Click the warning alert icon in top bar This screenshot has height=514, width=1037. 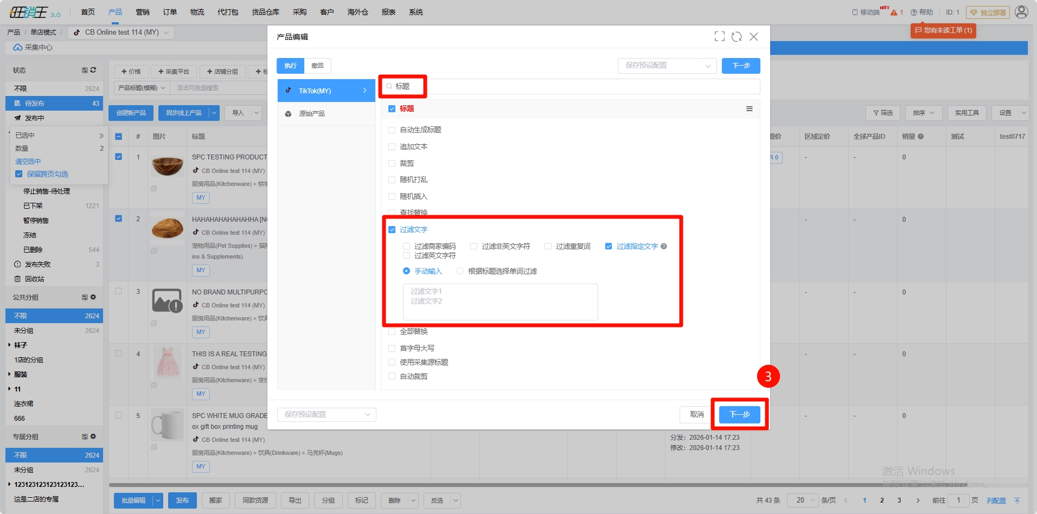[x=894, y=12]
